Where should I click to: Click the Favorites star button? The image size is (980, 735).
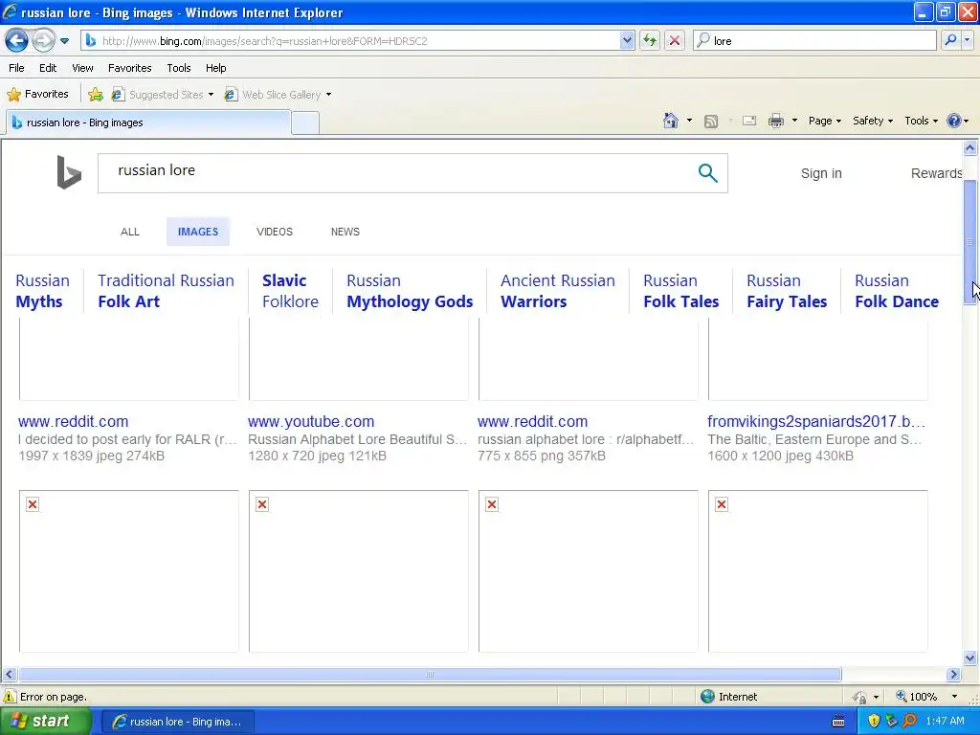(37, 95)
